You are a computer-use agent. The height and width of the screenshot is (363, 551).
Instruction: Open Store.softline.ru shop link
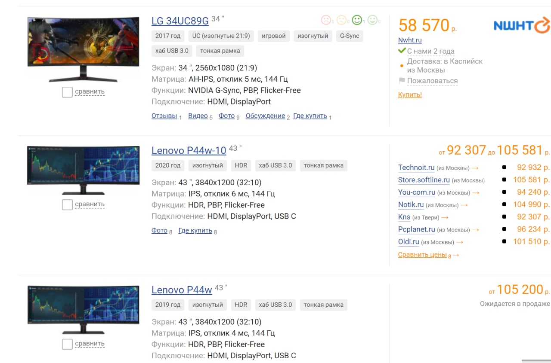coord(424,180)
